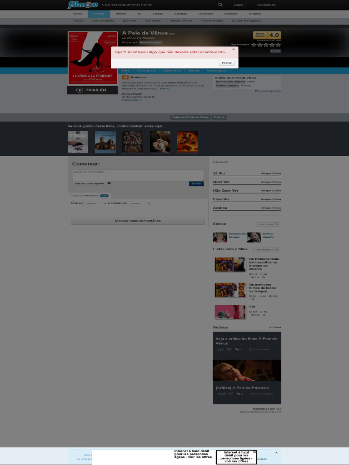This screenshot has width=349, height=465.
Task: Open the Listas menu item
Action: click(x=158, y=14)
